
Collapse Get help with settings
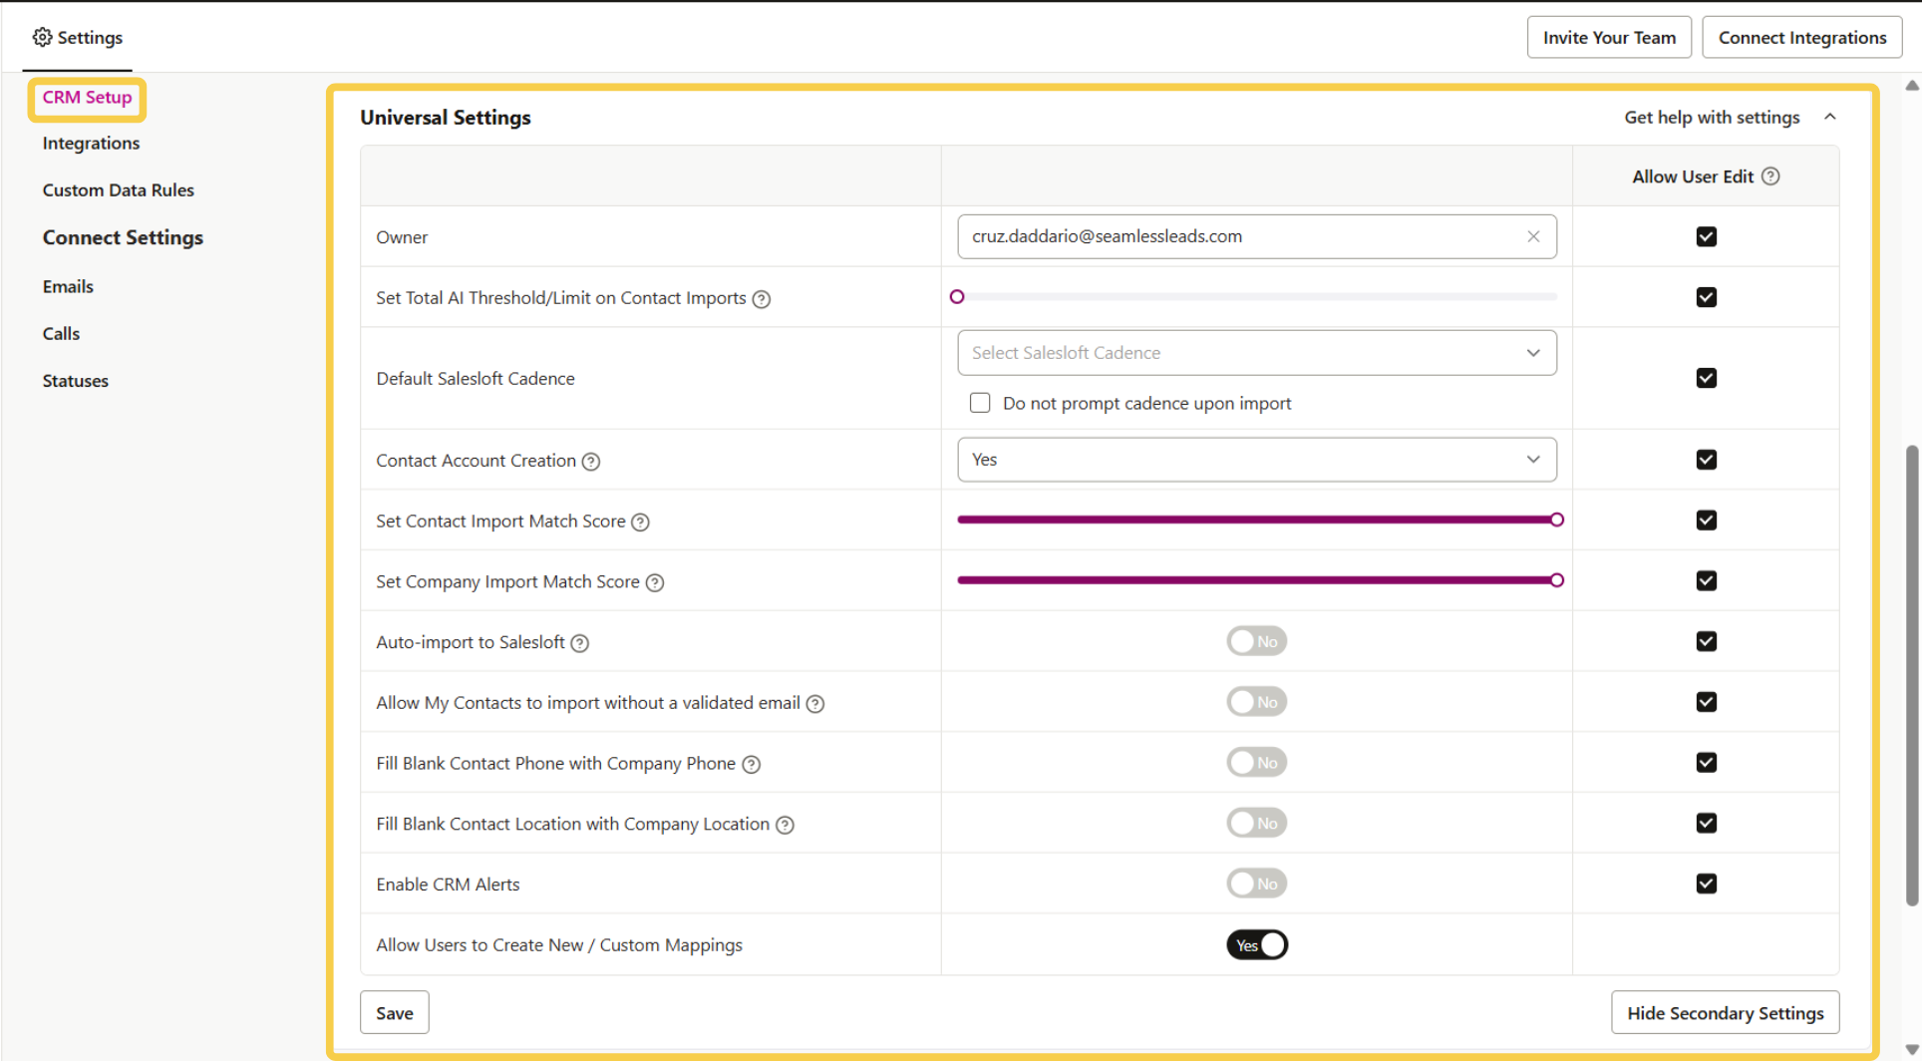pyautogui.click(x=1830, y=117)
